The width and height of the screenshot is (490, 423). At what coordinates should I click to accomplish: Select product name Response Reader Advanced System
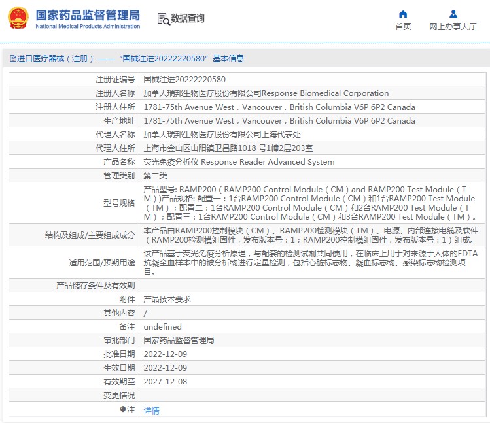click(x=239, y=162)
